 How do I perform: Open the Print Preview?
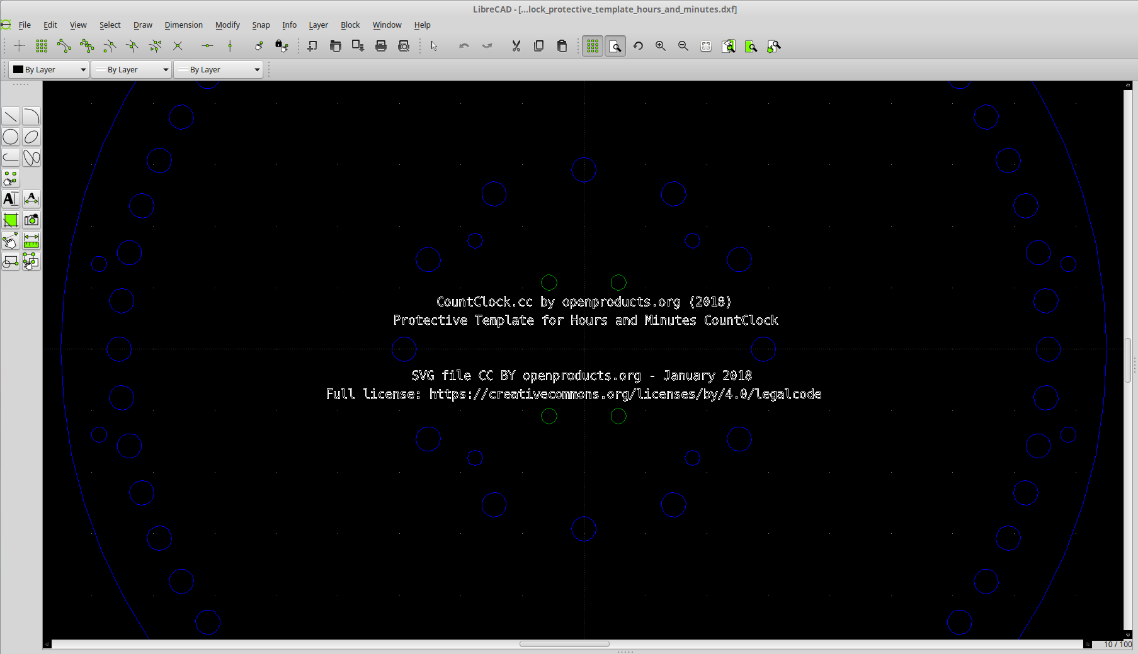pos(404,46)
